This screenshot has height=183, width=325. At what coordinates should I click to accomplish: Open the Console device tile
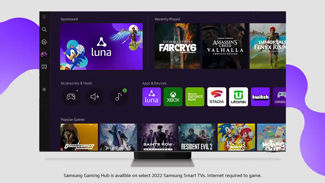[279, 97]
